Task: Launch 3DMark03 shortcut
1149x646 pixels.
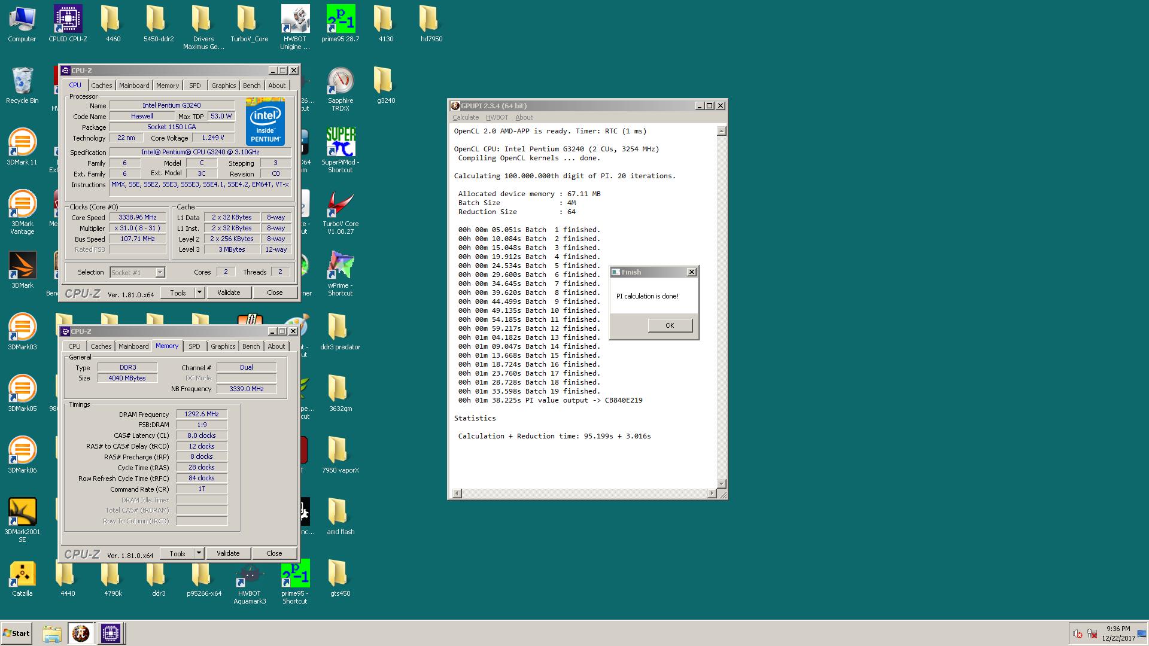Action: click(x=22, y=332)
